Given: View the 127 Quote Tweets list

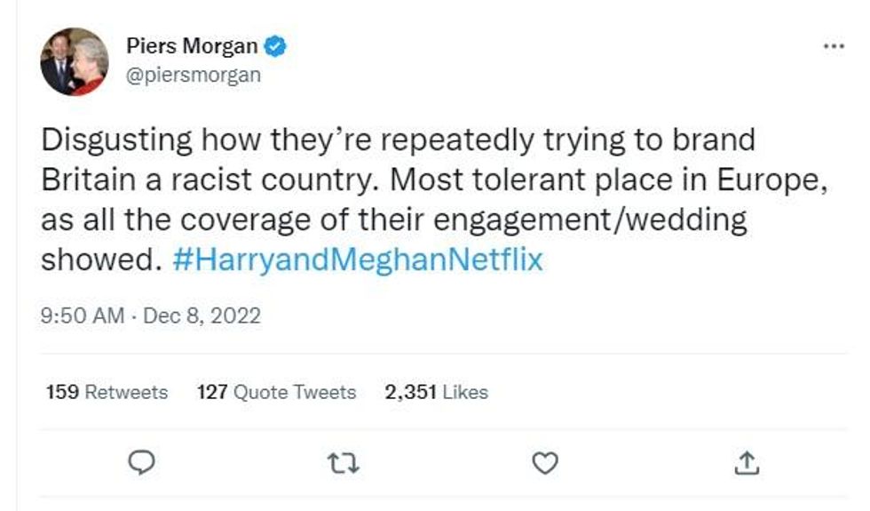Looking at the screenshot, I should 276,392.
